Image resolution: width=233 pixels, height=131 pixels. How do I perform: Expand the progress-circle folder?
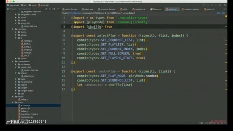[x=16, y=15]
